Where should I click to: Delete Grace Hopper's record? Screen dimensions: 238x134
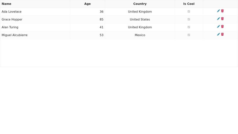pos(222,19)
